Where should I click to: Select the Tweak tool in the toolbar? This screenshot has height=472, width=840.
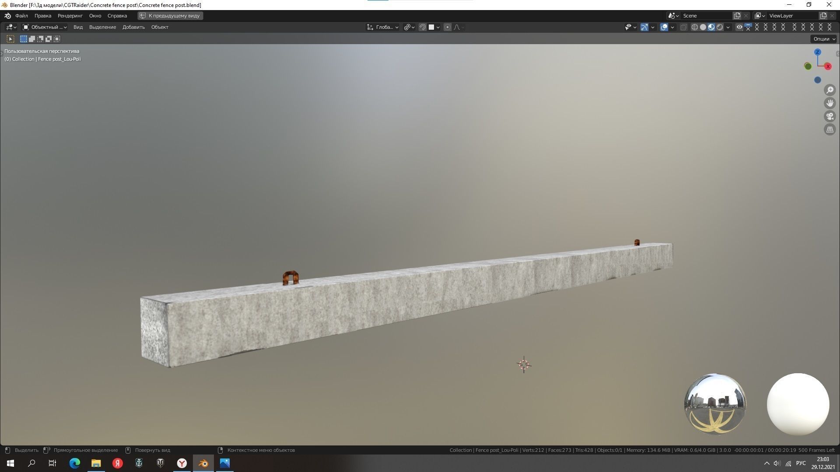pyautogui.click(x=10, y=38)
